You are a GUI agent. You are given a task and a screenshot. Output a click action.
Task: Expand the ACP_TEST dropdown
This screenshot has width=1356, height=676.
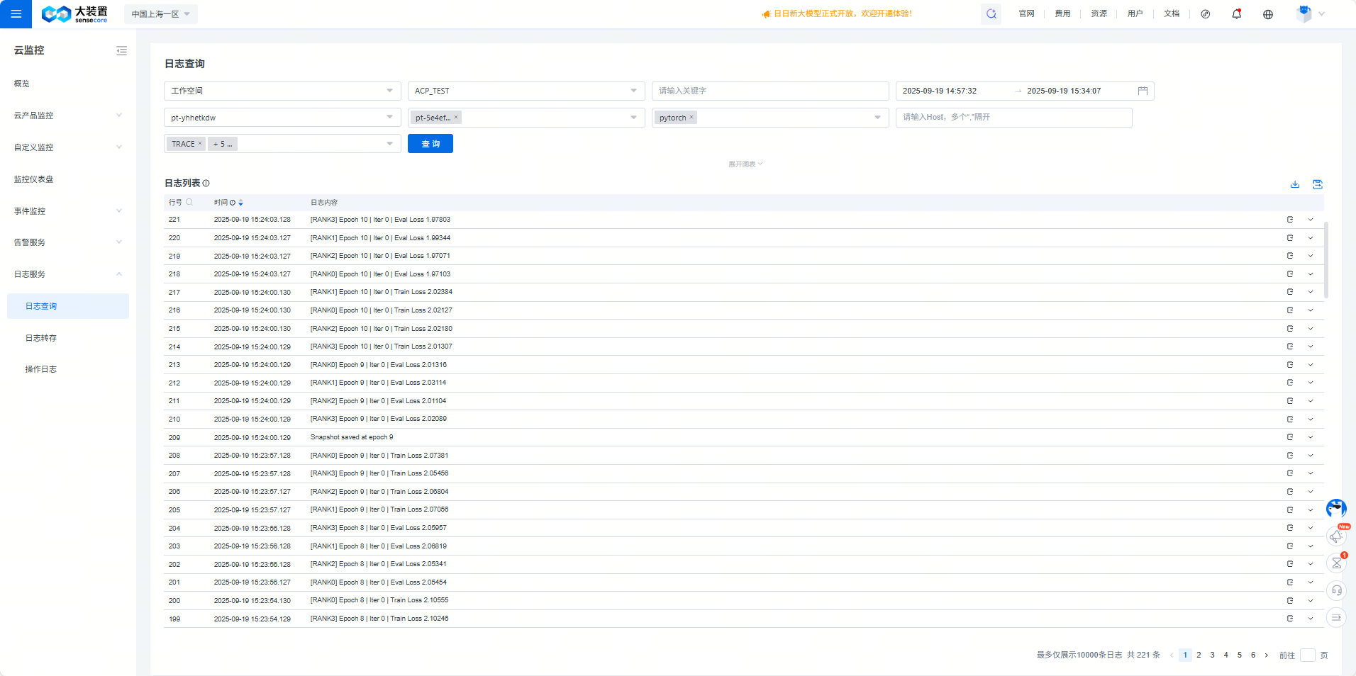point(633,91)
